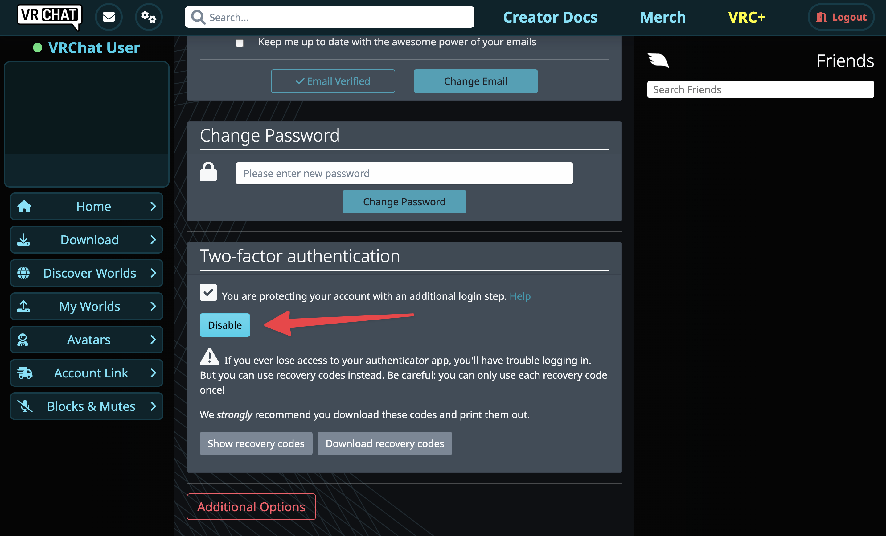Click Show recovery codes
886x536 pixels.
point(256,443)
